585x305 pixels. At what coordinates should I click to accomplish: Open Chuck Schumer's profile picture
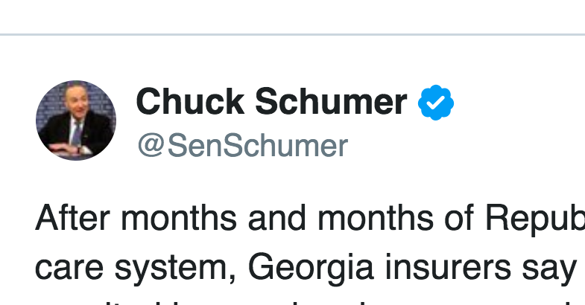76,121
